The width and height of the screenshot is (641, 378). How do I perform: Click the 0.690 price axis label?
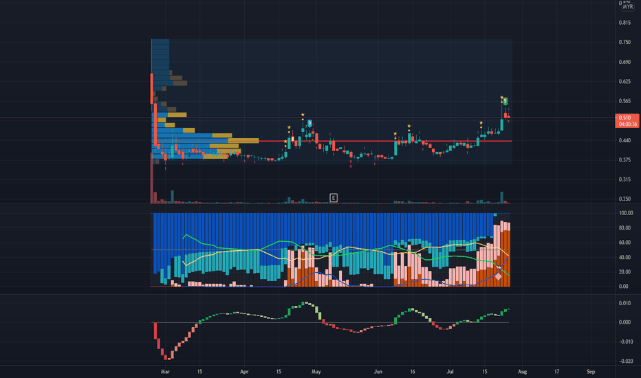[624, 62]
